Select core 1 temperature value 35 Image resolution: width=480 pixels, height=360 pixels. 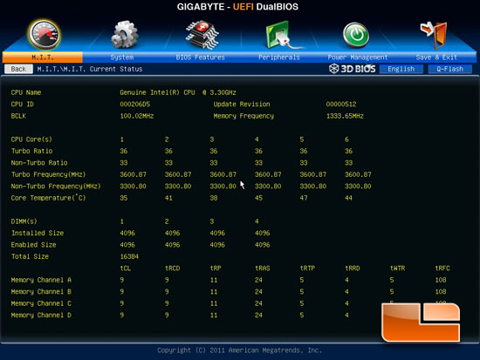point(124,198)
